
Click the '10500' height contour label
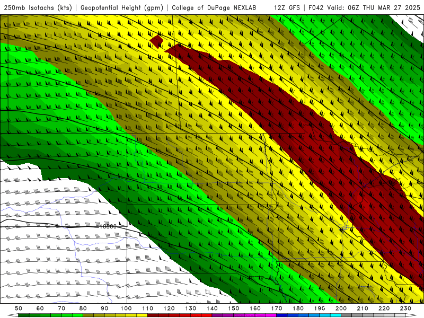(108, 227)
